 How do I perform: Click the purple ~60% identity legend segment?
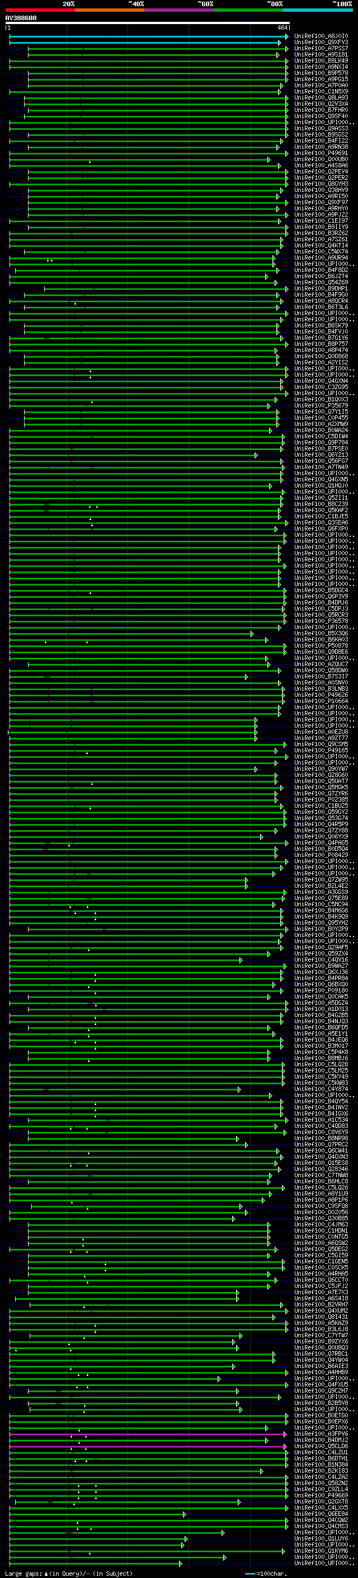(x=178, y=11)
